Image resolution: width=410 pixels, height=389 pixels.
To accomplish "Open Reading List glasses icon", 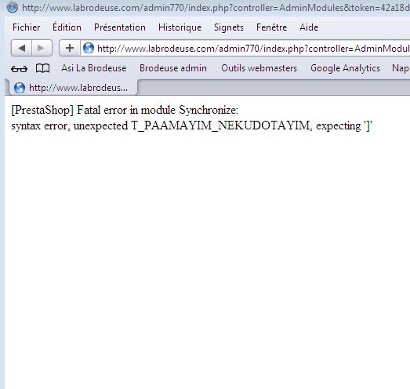I will click(19, 68).
